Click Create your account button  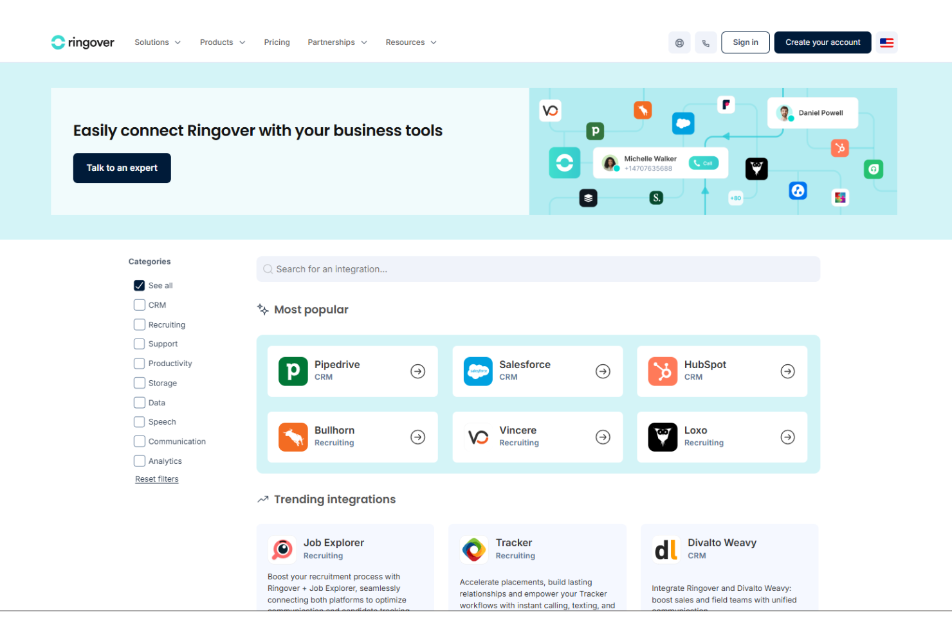(823, 42)
